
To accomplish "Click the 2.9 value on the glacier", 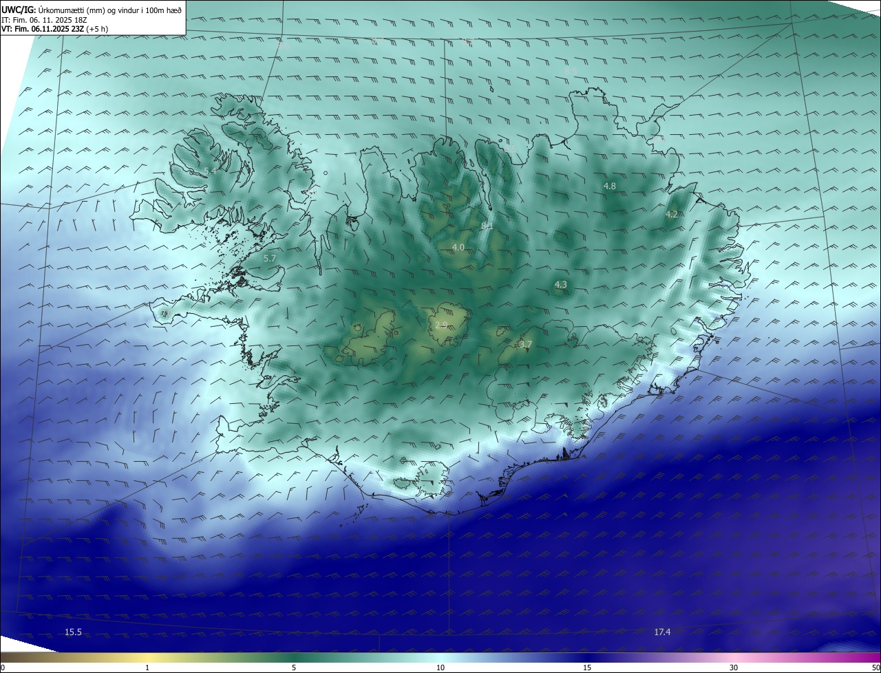I will [441, 325].
